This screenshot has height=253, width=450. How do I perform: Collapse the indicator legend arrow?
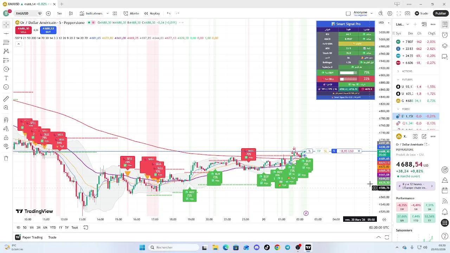click(x=18, y=44)
